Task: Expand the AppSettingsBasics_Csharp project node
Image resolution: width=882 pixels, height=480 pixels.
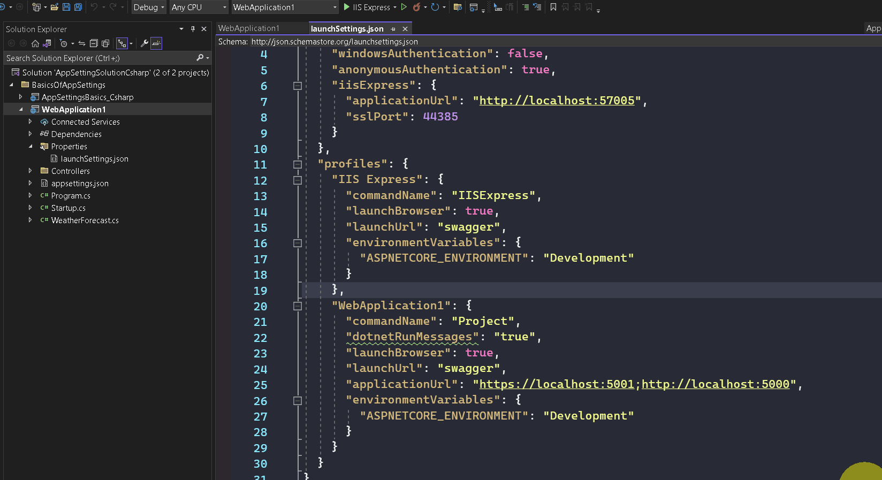Action: click(21, 97)
